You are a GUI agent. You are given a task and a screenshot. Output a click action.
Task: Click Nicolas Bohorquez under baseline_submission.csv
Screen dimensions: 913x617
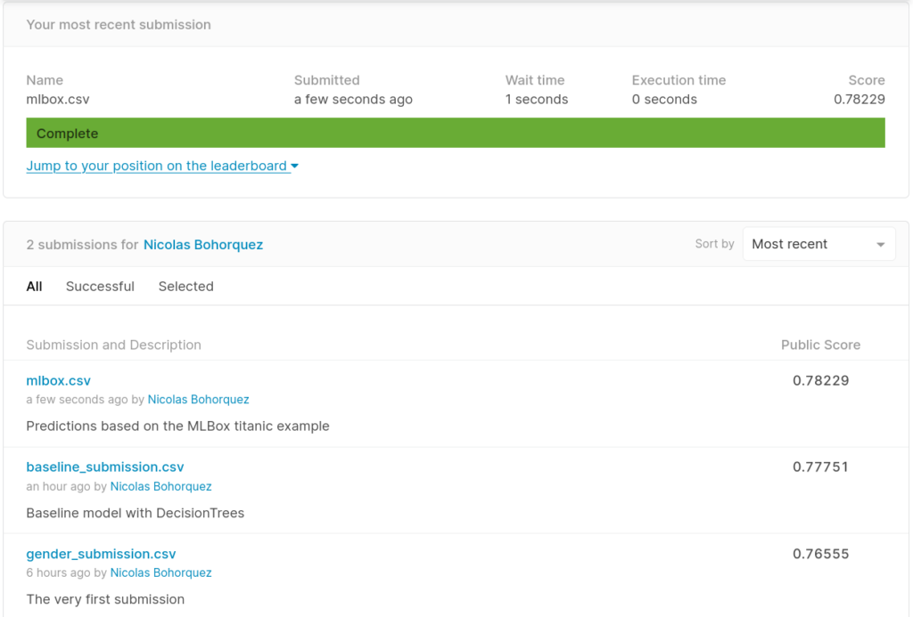click(161, 486)
